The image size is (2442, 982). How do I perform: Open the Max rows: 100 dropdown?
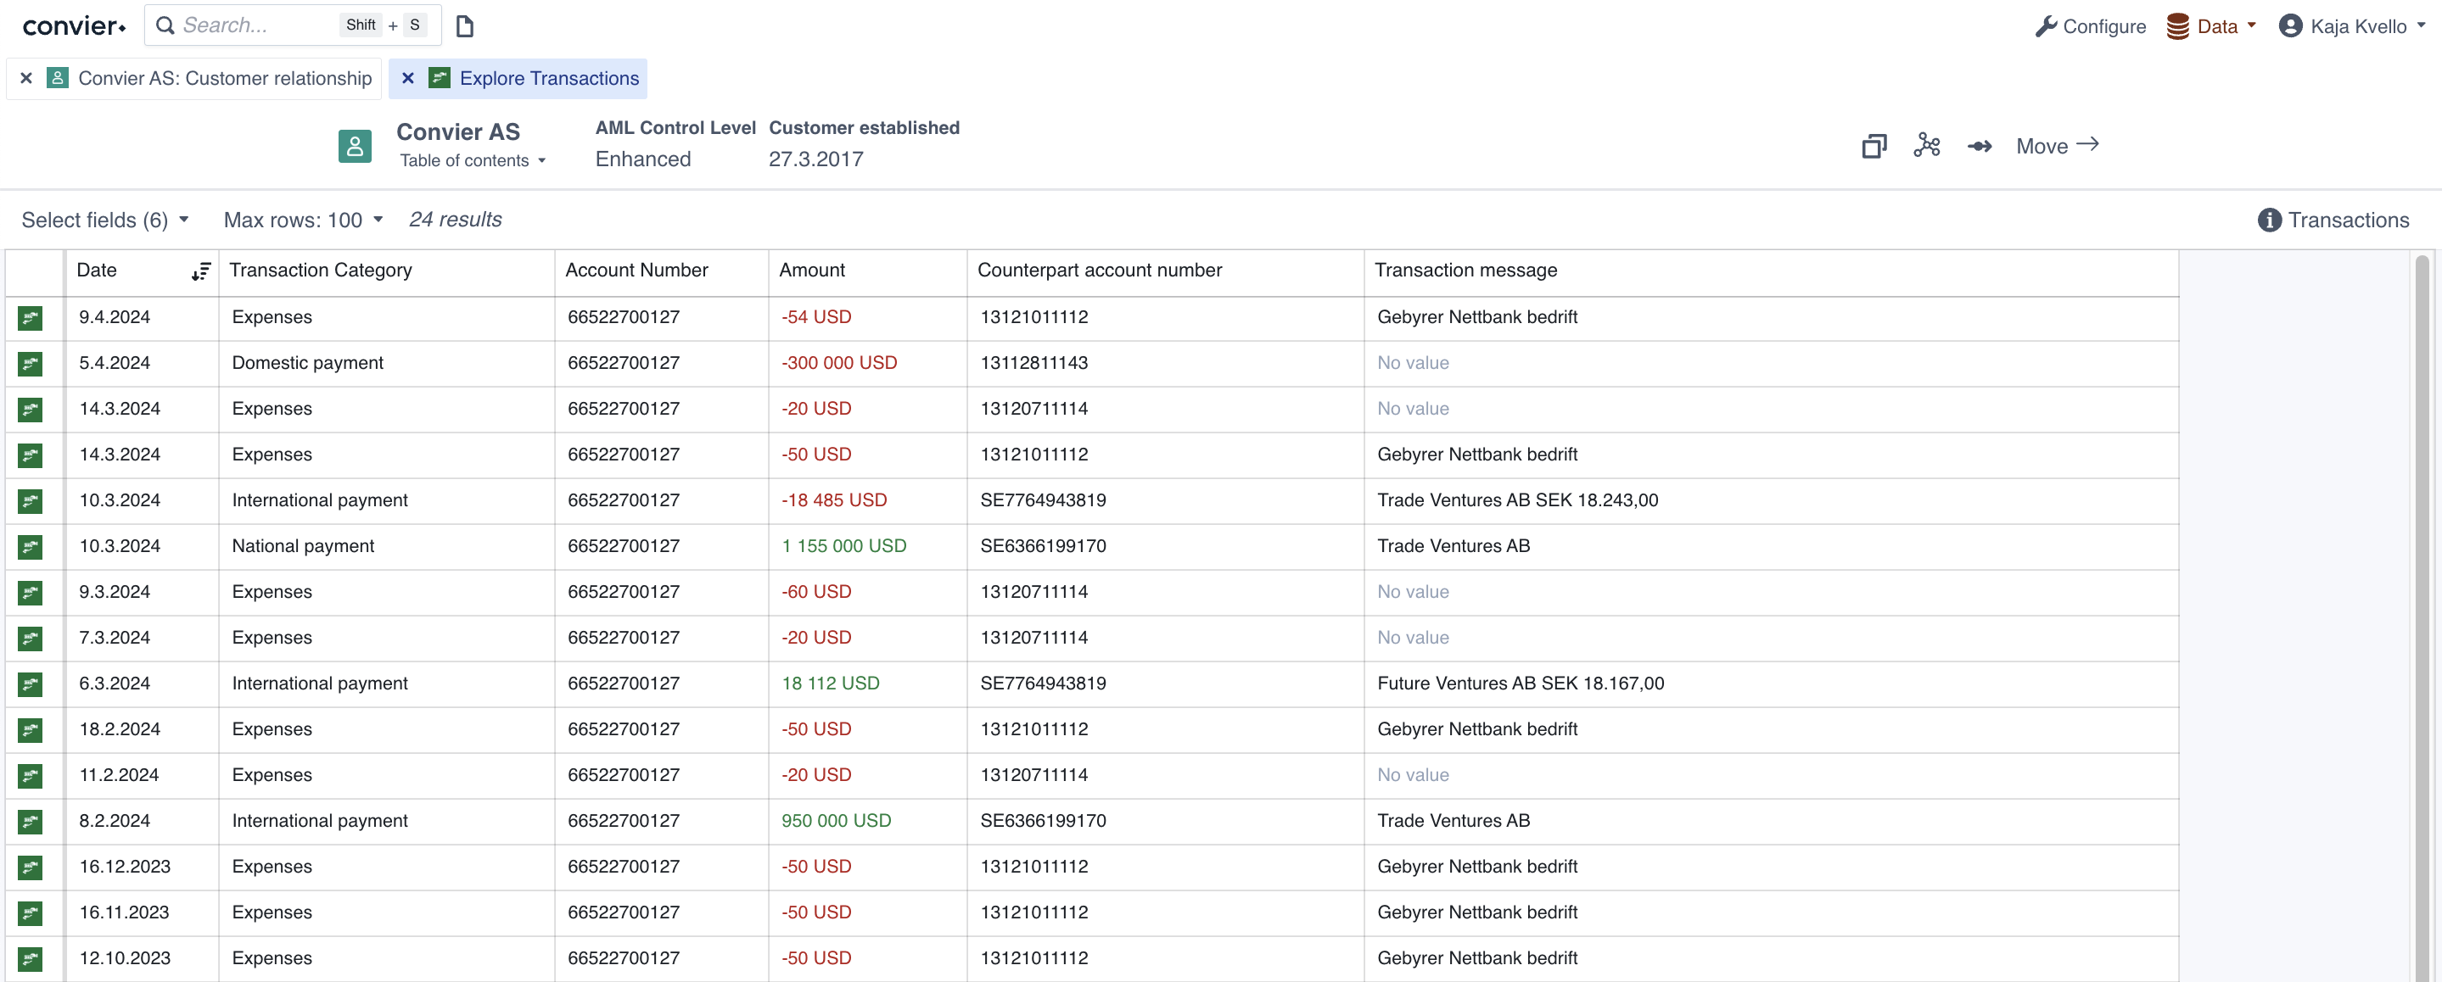point(302,220)
